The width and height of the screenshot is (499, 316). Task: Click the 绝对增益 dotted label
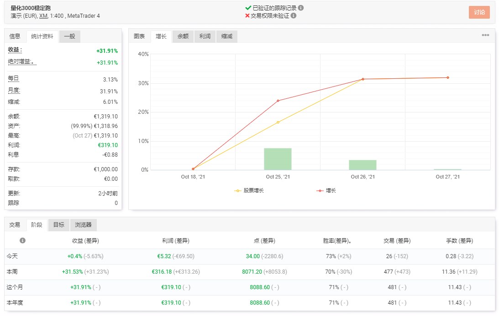pyautogui.click(x=21, y=62)
